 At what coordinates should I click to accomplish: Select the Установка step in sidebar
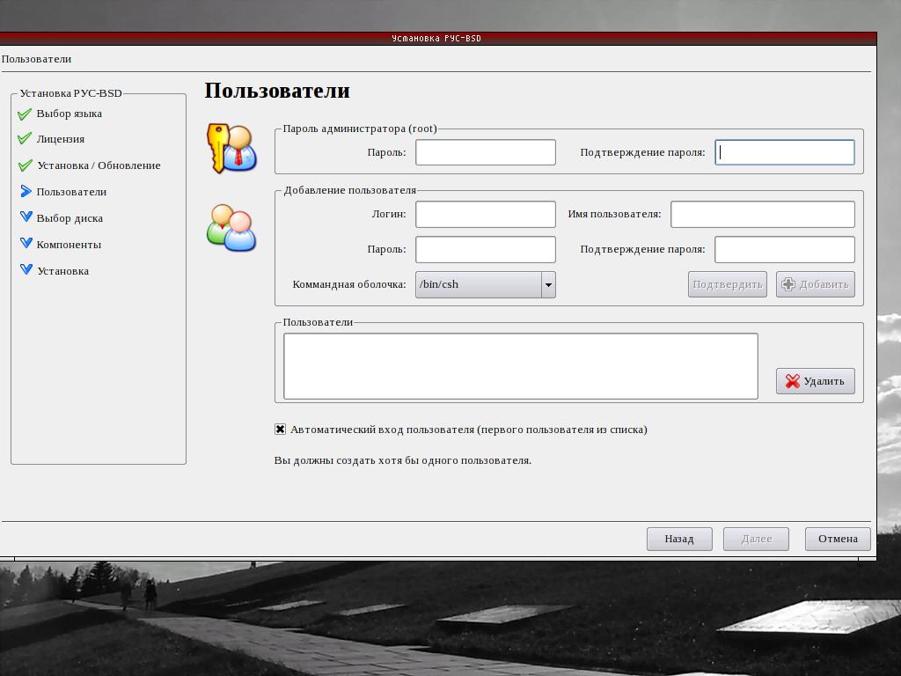62,271
